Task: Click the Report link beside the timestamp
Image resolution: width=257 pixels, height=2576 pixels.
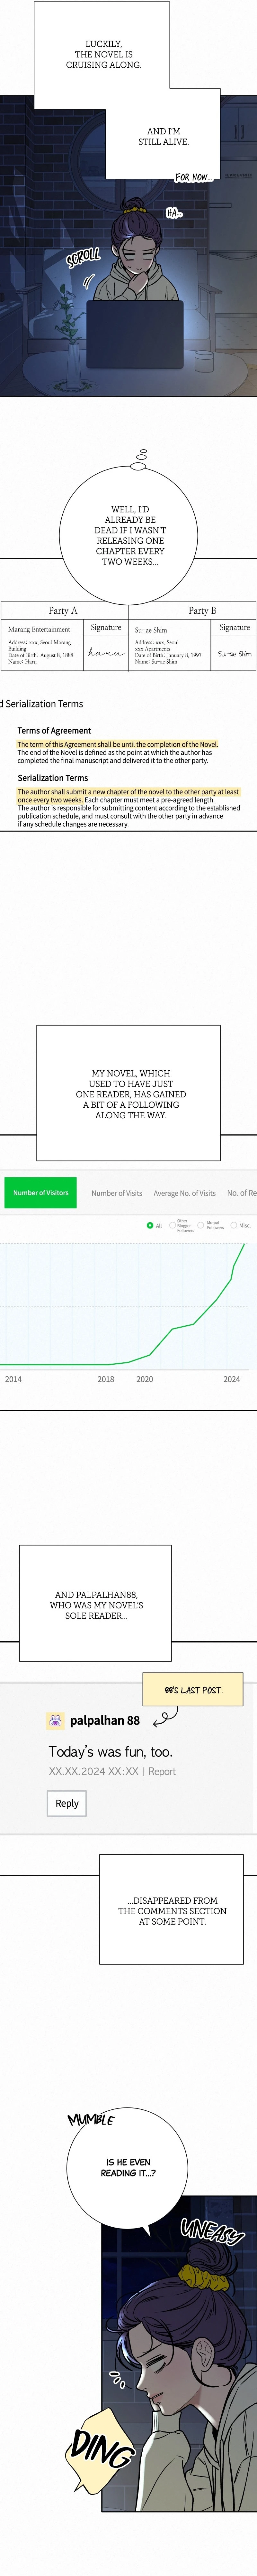Action: (x=161, y=1771)
